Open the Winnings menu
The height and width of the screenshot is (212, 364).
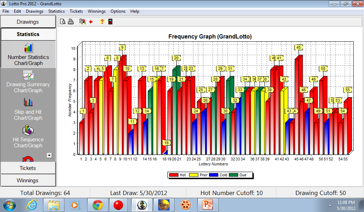click(96, 11)
